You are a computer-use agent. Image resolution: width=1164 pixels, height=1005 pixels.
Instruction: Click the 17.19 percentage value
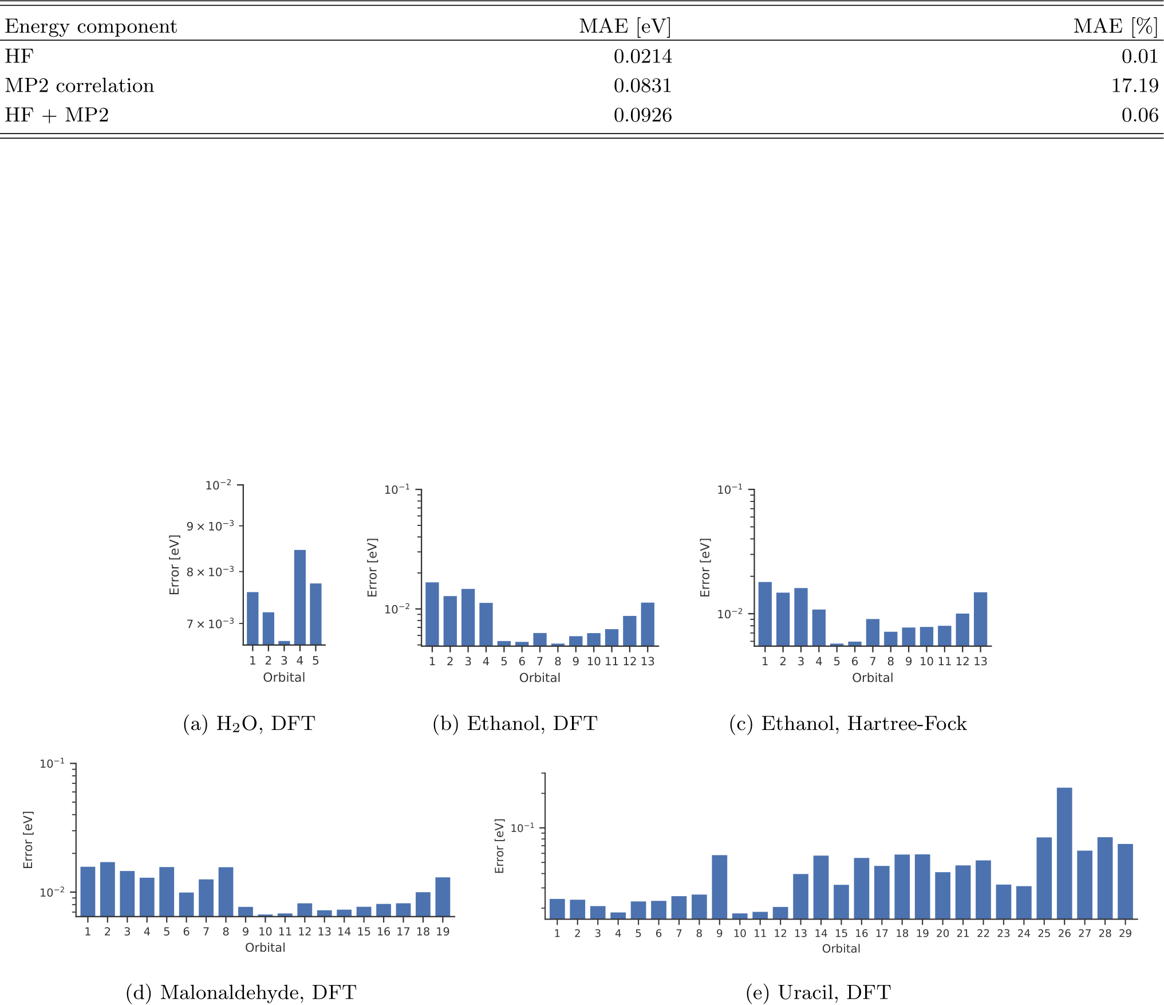click(x=1135, y=85)
